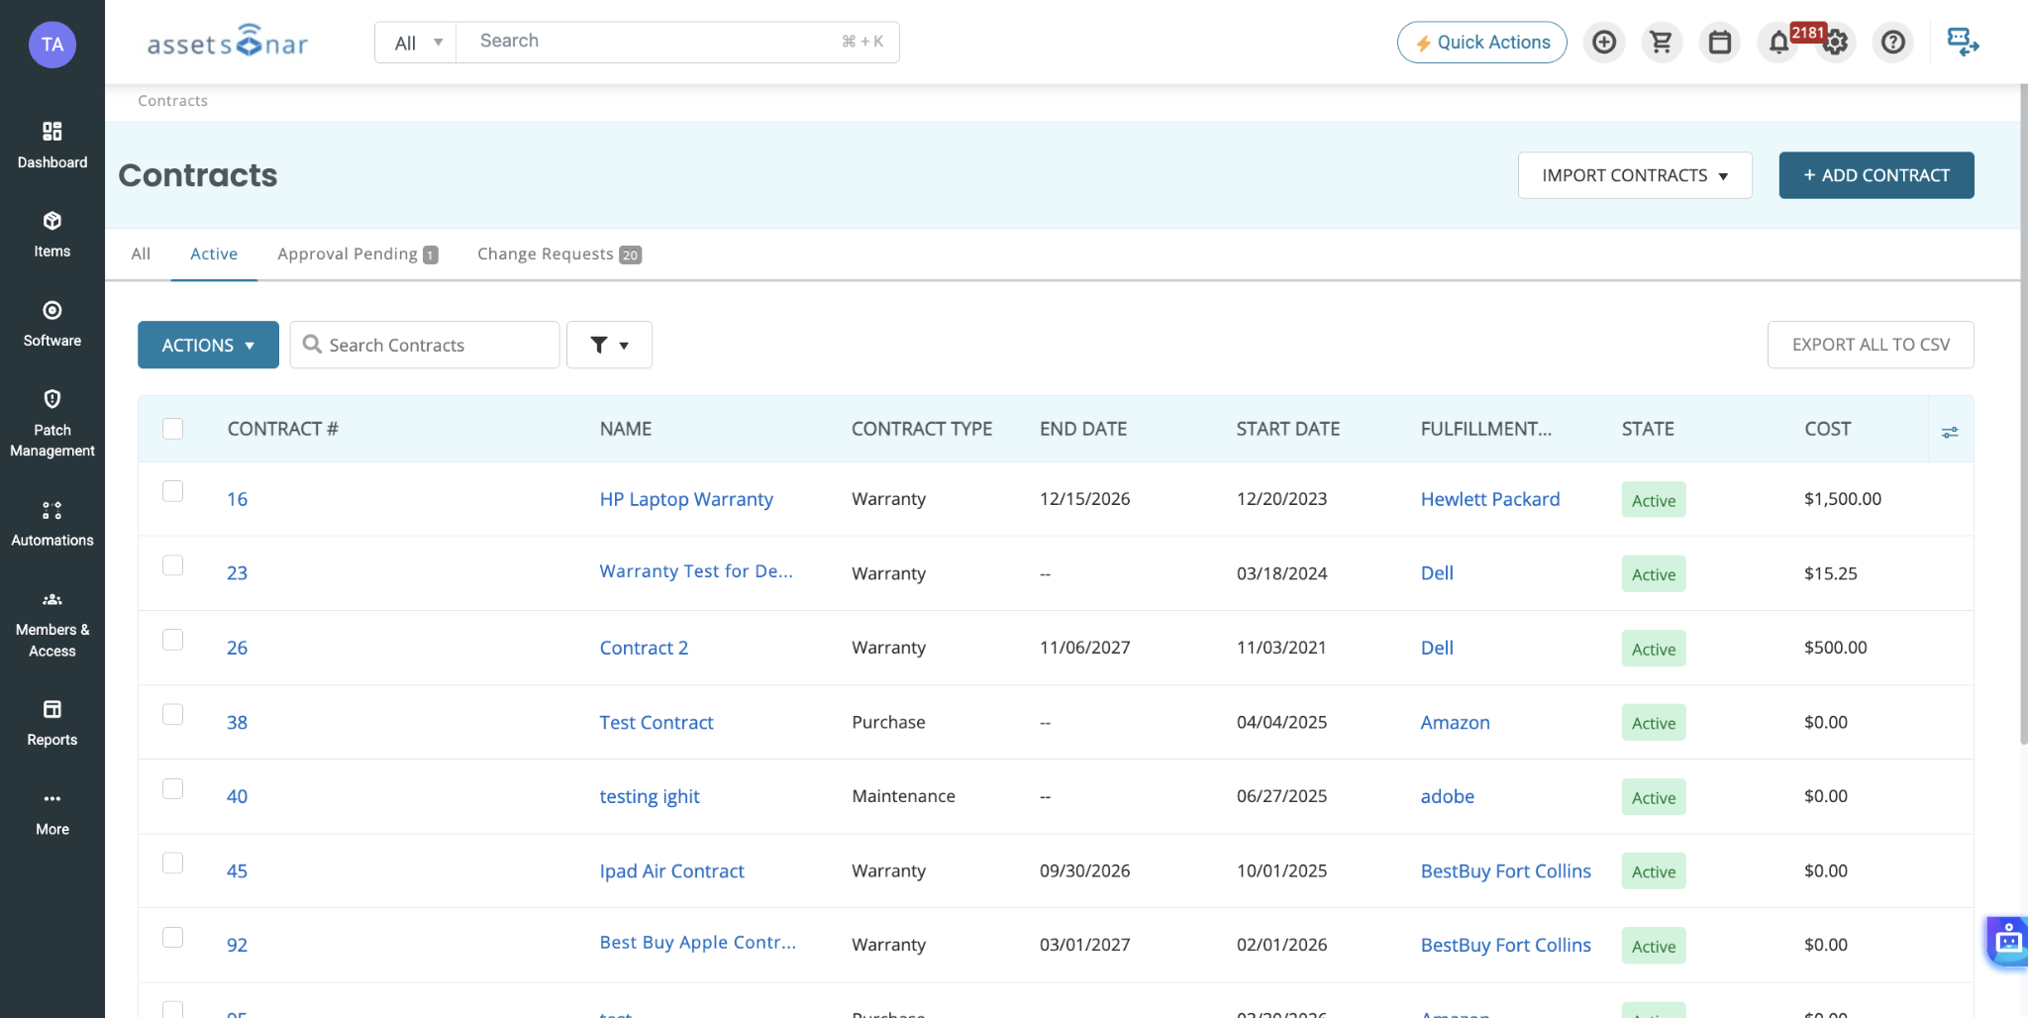This screenshot has width=2028, height=1018.
Task: Check the box for contract 45
Action: click(x=173, y=863)
